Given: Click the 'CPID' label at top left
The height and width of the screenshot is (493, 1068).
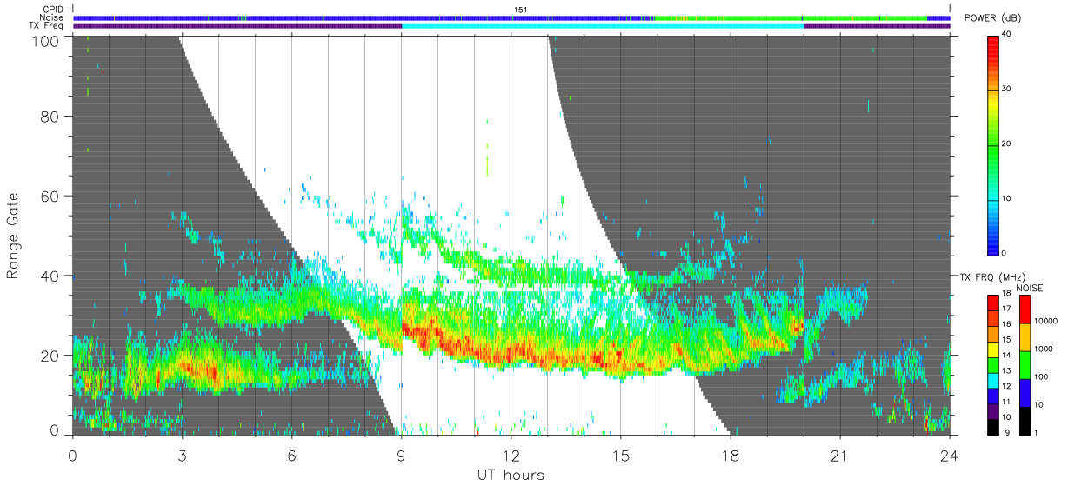Looking at the screenshot, I should tap(53, 10).
